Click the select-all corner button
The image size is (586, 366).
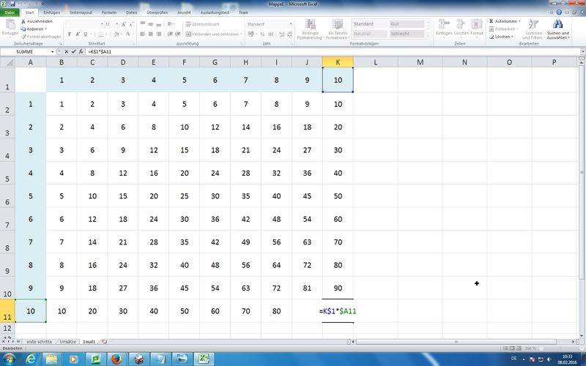(x=7, y=62)
